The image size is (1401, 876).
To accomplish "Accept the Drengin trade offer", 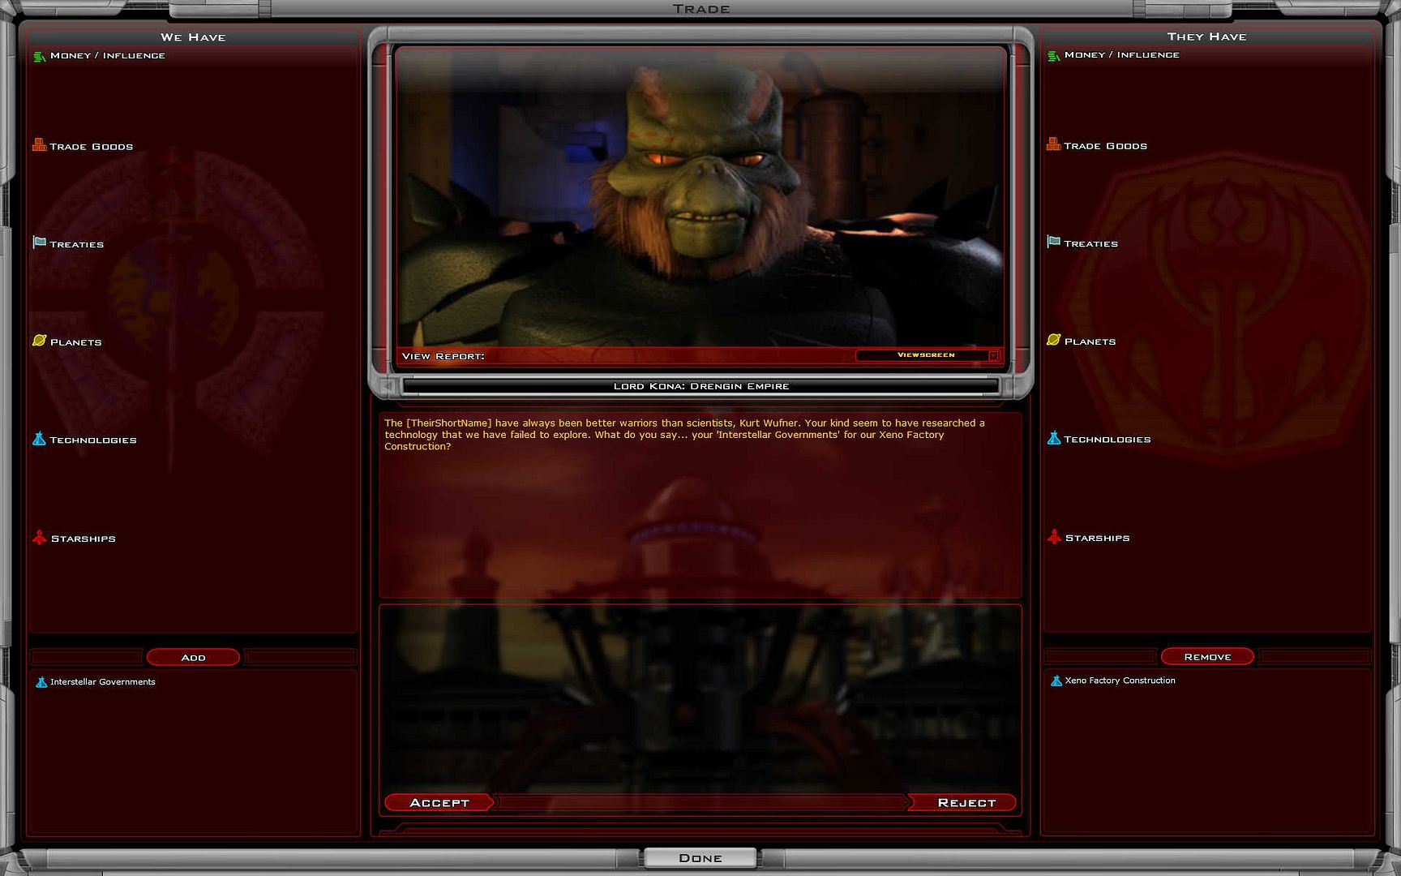I will point(439,802).
